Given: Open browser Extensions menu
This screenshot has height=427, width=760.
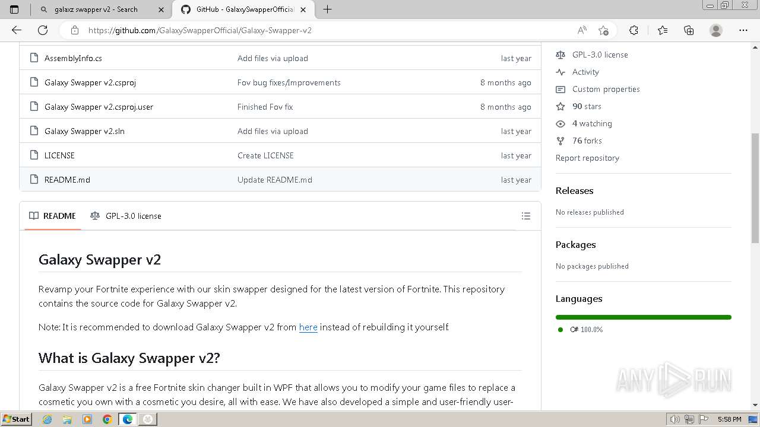Looking at the screenshot, I should tap(634, 30).
